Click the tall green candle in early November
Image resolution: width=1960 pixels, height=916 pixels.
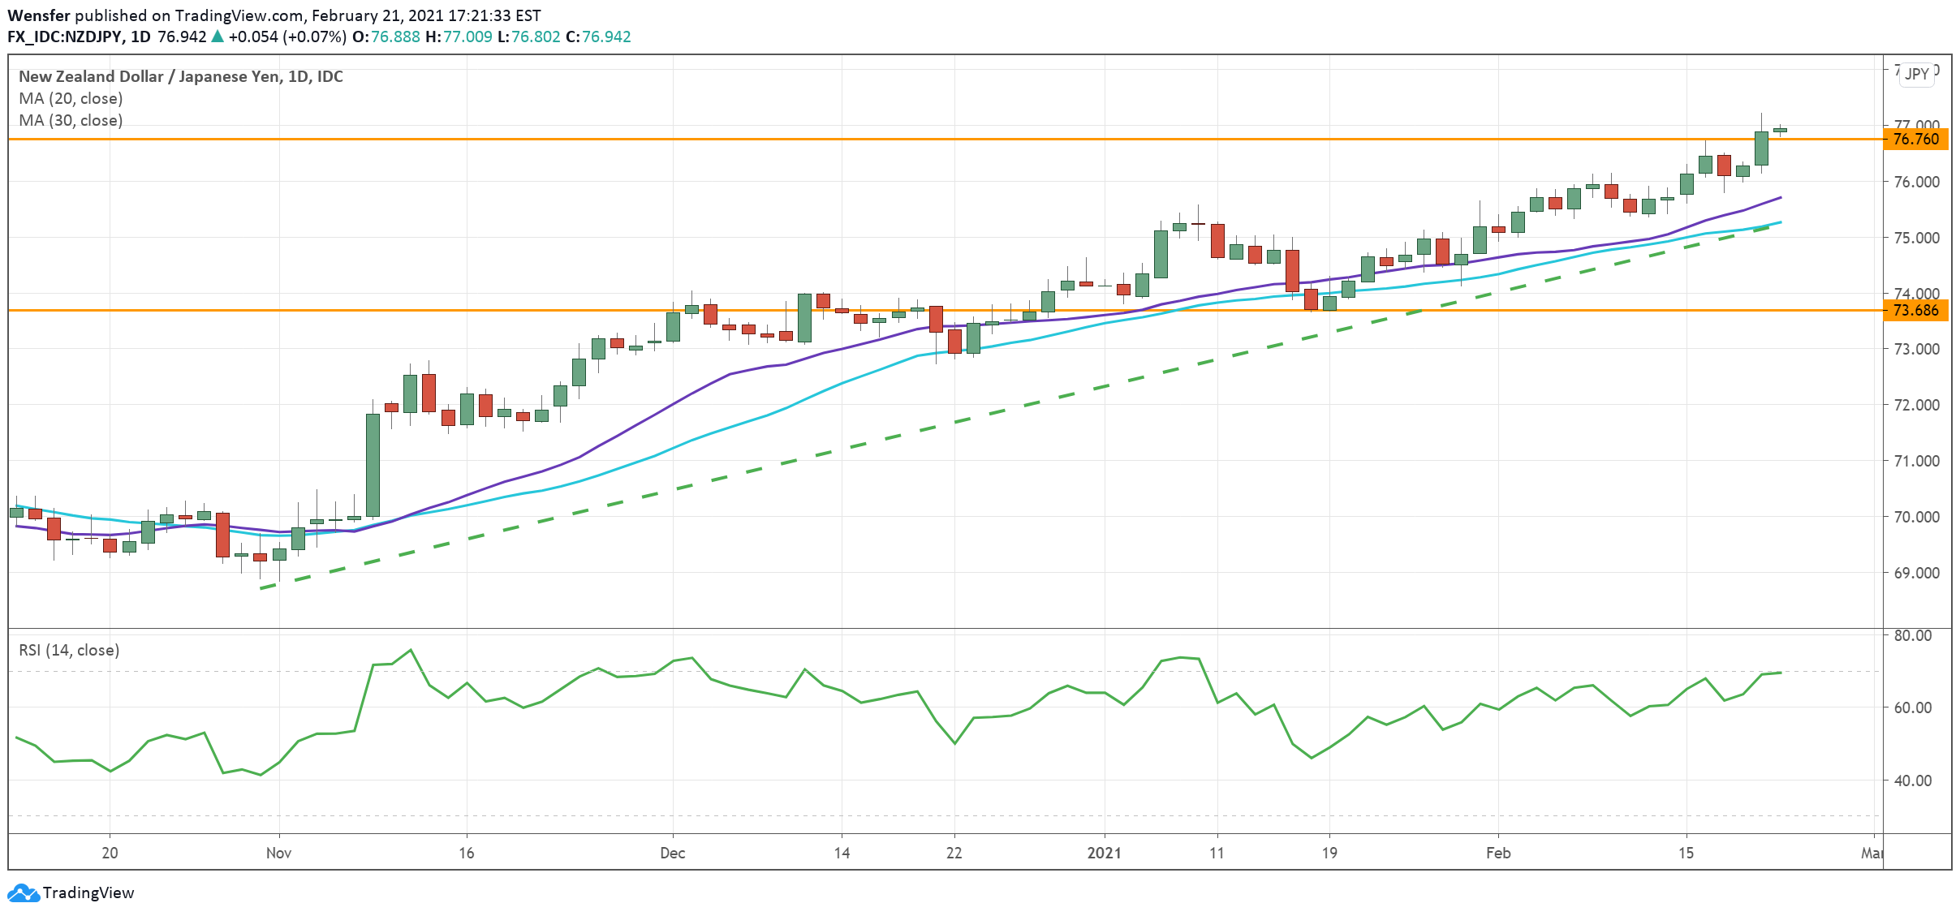(373, 465)
